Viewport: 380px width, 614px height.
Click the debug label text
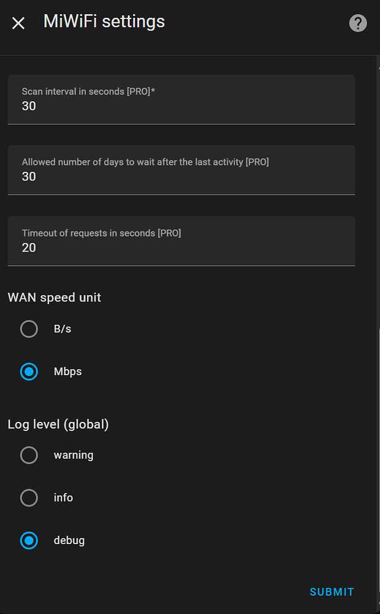click(x=69, y=540)
